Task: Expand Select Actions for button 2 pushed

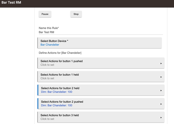Action: [101, 104]
